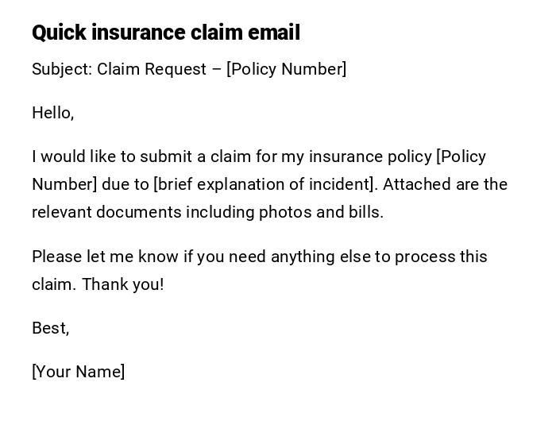Click the "Thank you!" text
556x421 pixels.
tap(123, 284)
